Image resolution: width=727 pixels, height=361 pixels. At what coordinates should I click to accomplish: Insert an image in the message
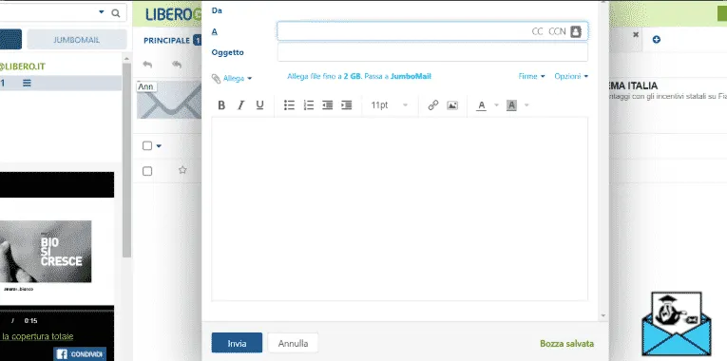coord(452,105)
